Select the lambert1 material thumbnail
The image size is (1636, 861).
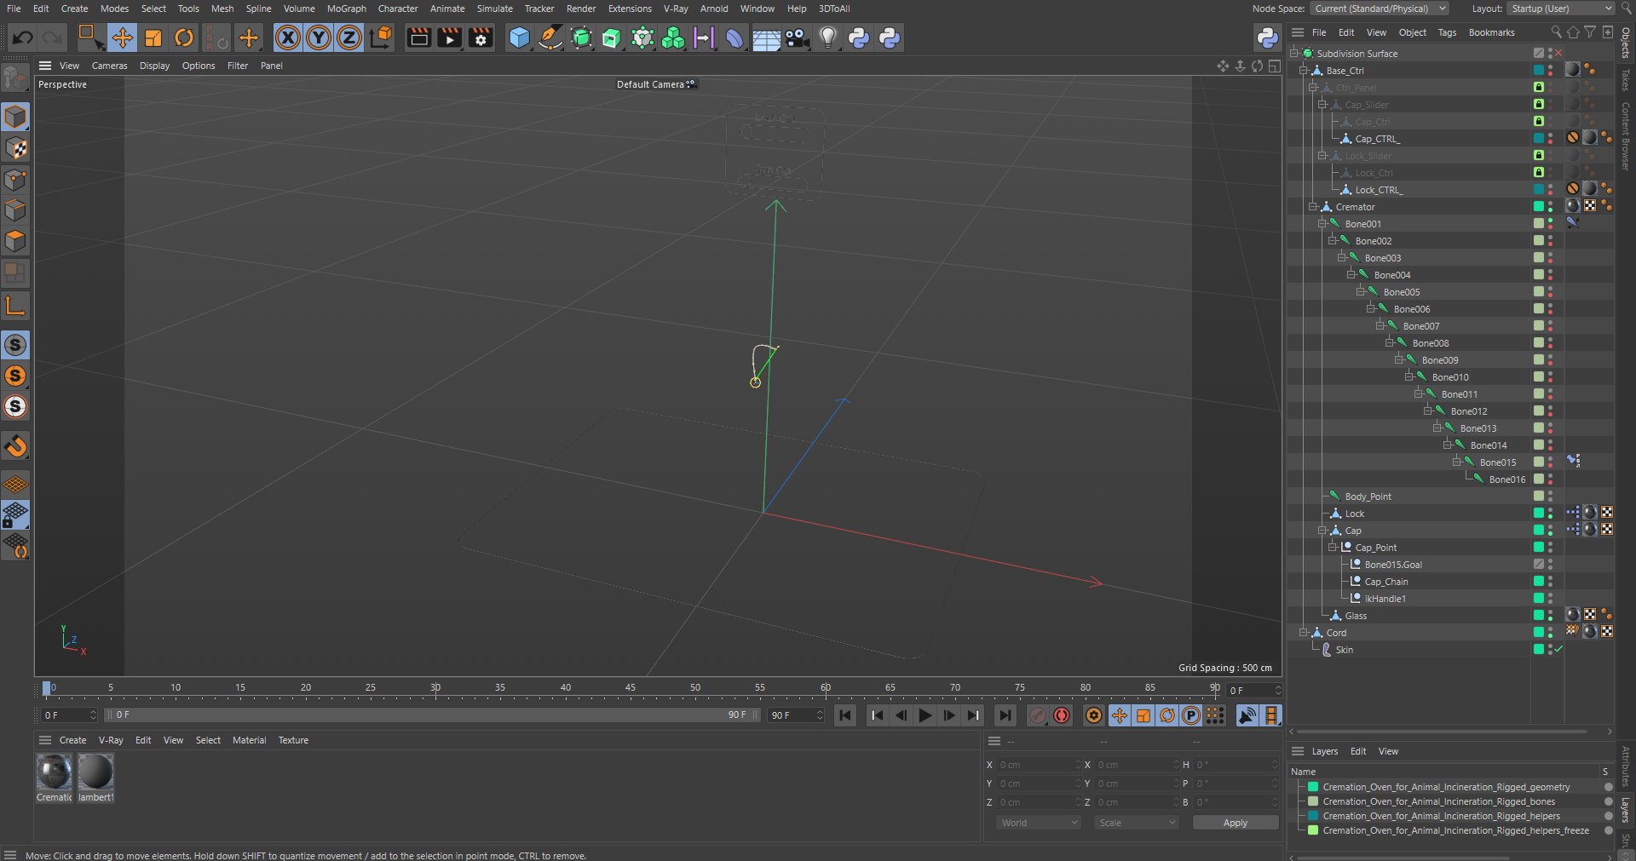click(95, 772)
